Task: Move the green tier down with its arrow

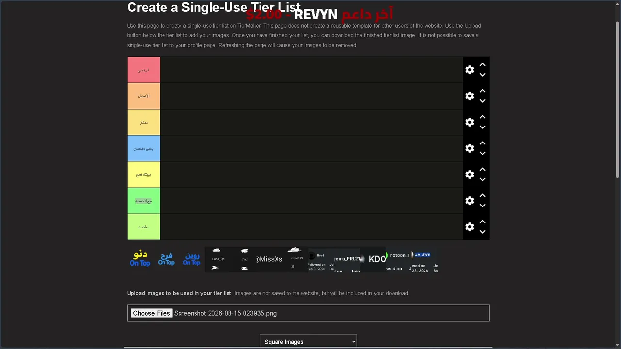Action: (482, 206)
